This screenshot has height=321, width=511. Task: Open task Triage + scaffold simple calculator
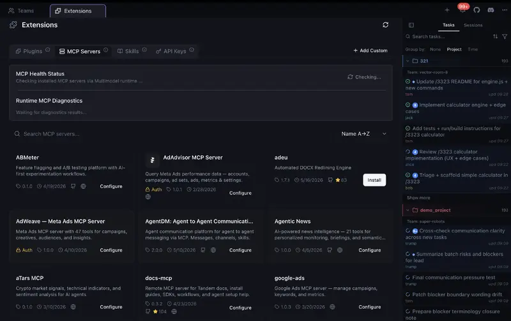coord(457,181)
